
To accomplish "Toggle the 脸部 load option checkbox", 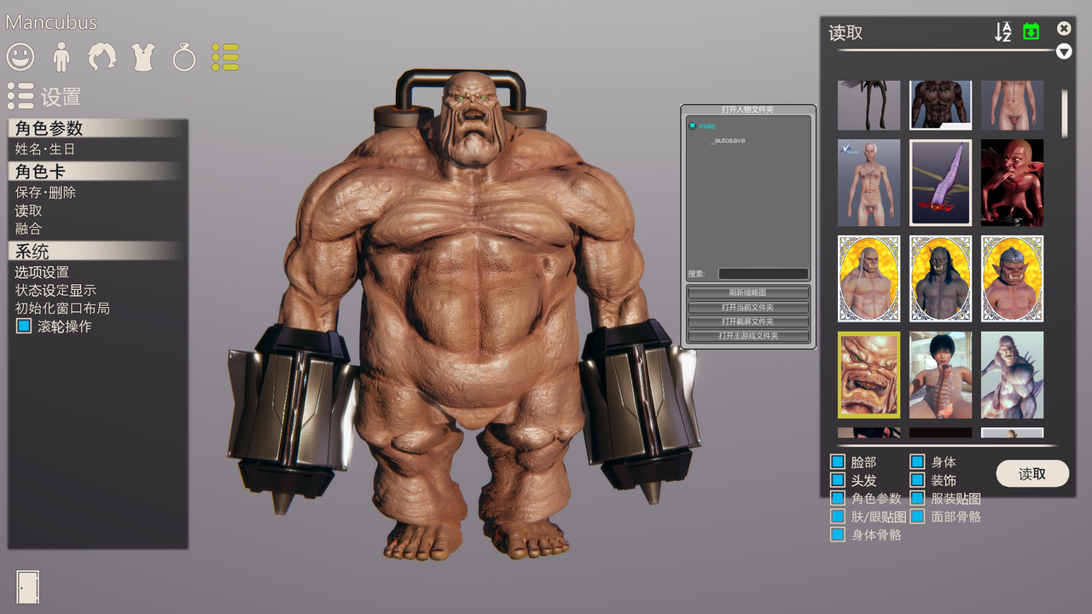I will pyautogui.click(x=838, y=461).
